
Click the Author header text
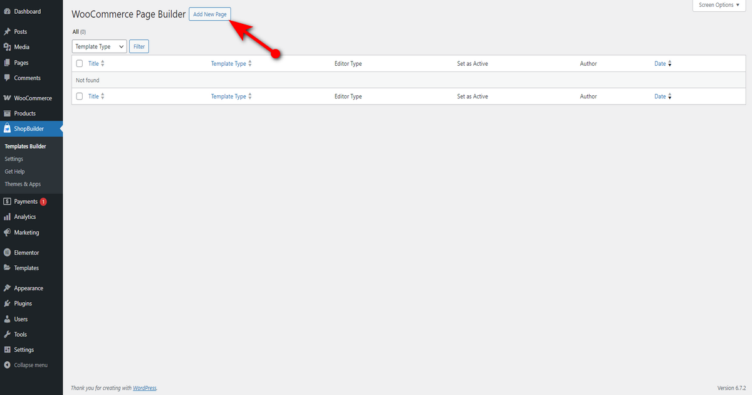pos(588,63)
